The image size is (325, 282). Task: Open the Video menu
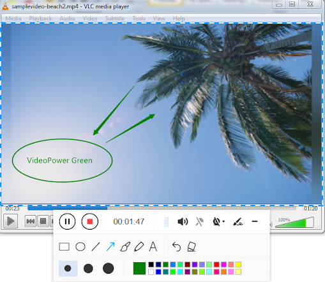click(x=90, y=19)
